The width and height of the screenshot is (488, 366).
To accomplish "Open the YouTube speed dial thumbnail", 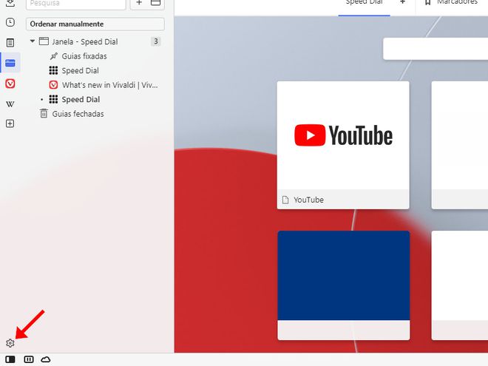I will tap(343, 135).
